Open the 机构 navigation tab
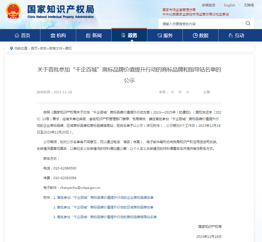This screenshot has height=242, width=262. point(58,35)
